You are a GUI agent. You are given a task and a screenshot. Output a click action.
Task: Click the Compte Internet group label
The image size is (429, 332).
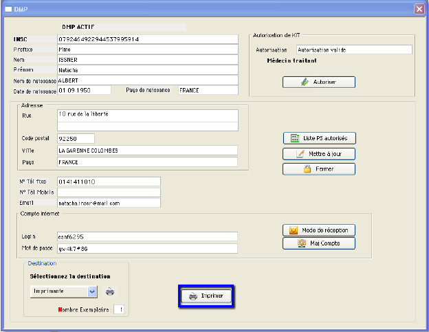[40, 214]
